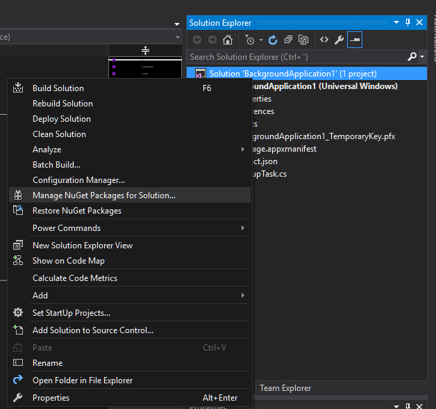Screen dimensions: 436x409
Task: Open Configuration Manager...
Action: 130,180
